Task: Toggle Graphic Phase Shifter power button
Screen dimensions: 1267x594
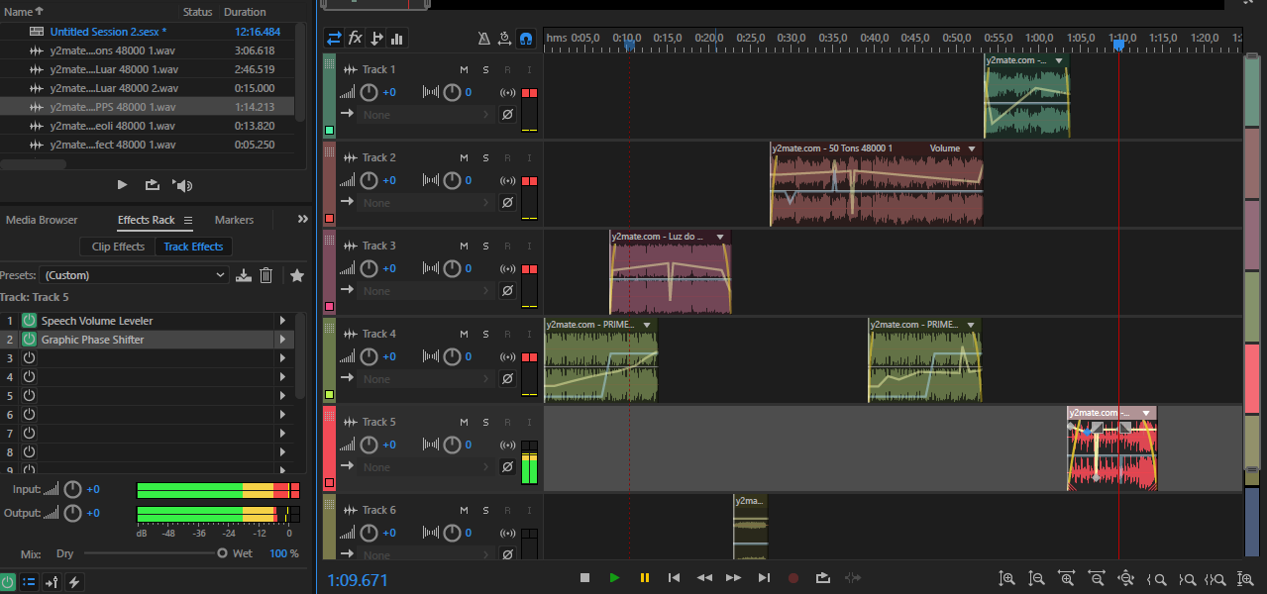Action: click(29, 340)
